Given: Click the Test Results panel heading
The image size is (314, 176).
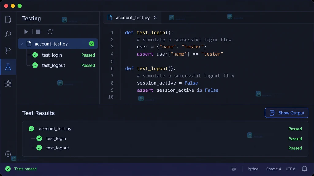Looking at the screenshot, I should point(38,113).
